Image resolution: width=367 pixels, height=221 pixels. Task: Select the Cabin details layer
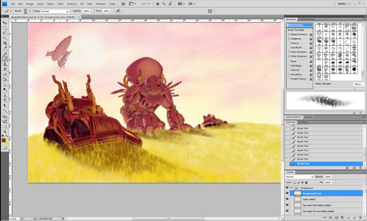326,199
